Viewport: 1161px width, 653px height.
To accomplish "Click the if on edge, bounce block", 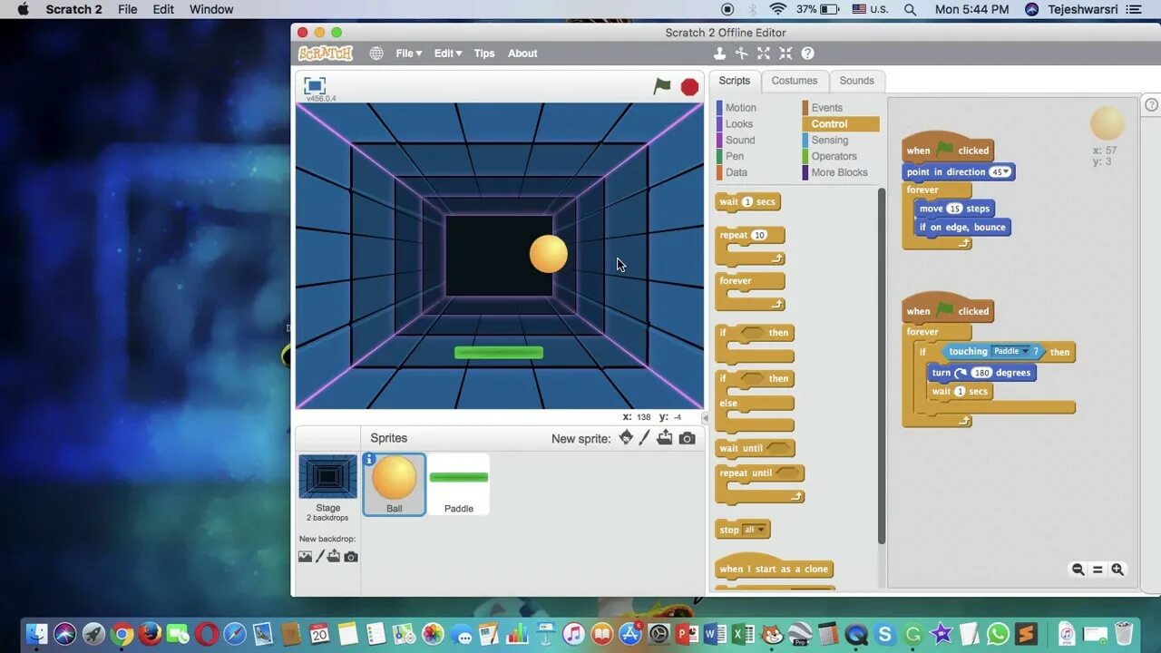I will click(962, 228).
